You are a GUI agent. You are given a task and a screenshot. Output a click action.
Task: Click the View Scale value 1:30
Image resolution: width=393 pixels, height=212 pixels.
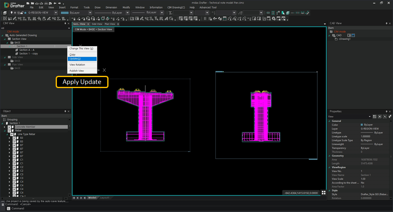363,179
